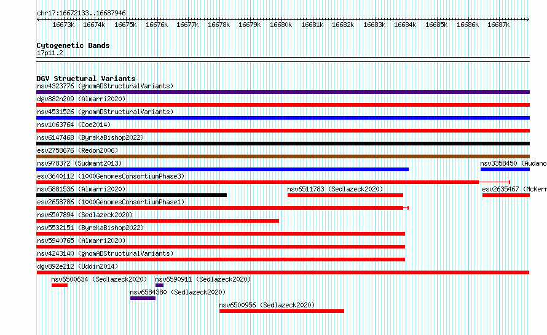547x335 pixels.
Task: Click the nsv5532151 red variant bar
Action: click(221, 234)
